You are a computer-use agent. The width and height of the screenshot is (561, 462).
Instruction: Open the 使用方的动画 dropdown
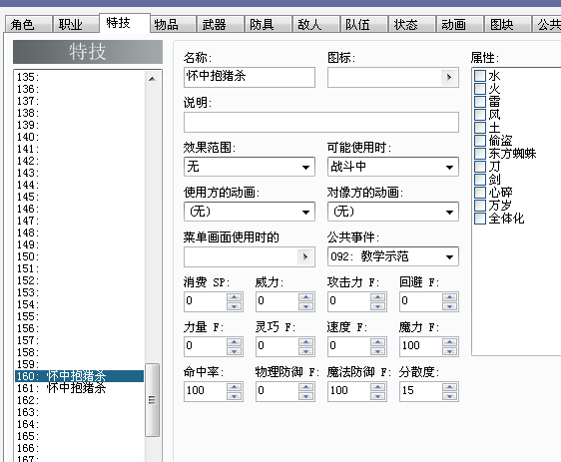coord(250,212)
